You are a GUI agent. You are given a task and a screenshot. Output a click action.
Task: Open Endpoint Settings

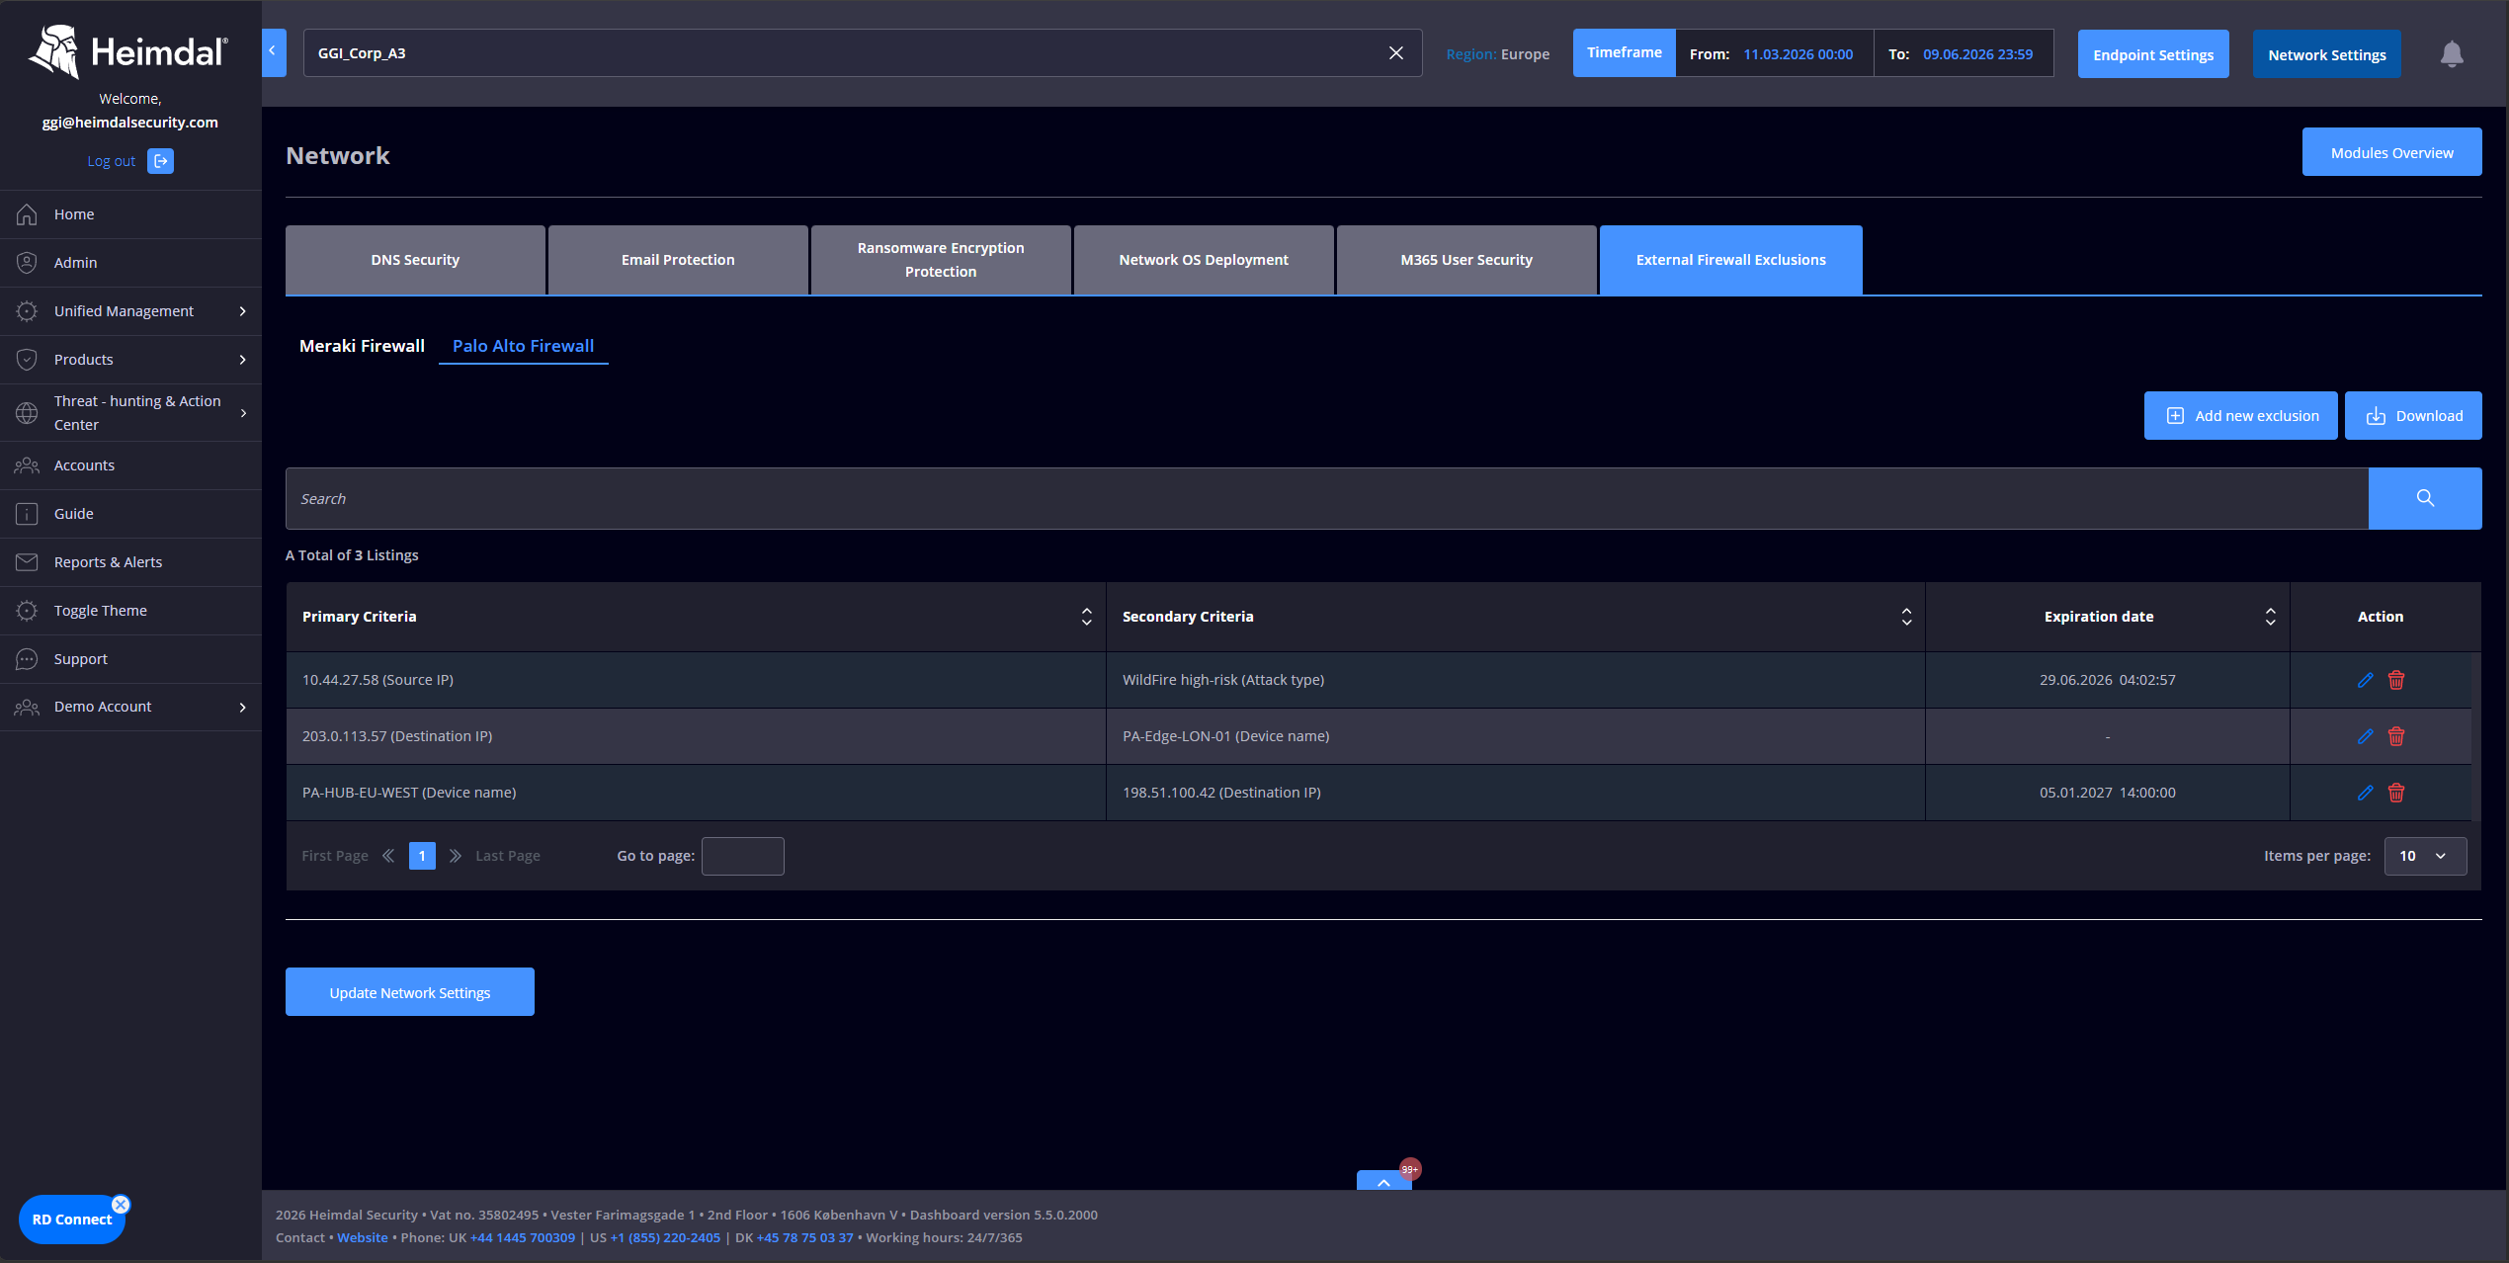(2153, 54)
